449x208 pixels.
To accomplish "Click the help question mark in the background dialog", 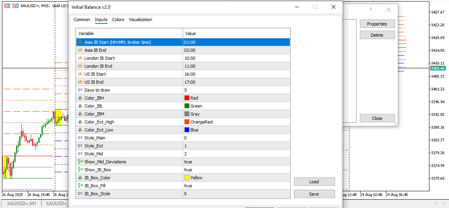I will [x=371, y=10].
